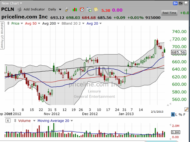Click the pencil drawing tool icon

(x=187, y=109)
